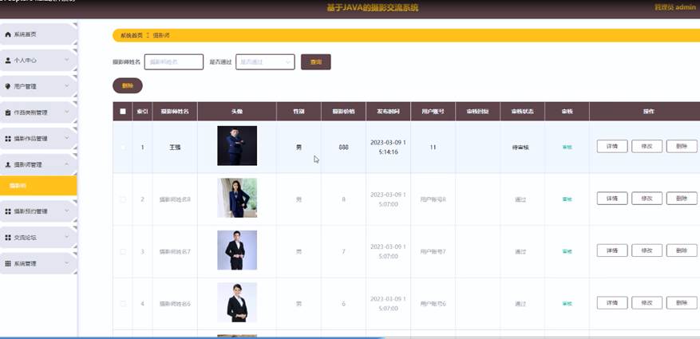
Task: Click the grid icon for 系统管理
Action: [8, 263]
